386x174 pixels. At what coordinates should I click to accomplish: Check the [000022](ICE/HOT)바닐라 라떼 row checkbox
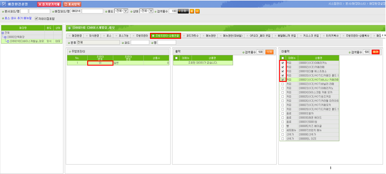282,84
